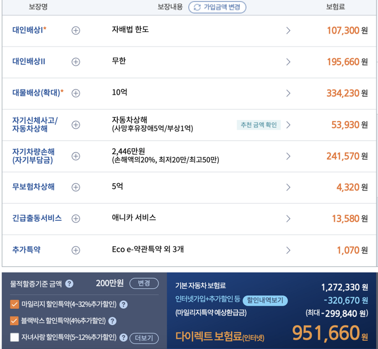Open help icon for 블랙박스 할인특약
The width and height of the screenshot is (378, 349).
click(112, 321)
